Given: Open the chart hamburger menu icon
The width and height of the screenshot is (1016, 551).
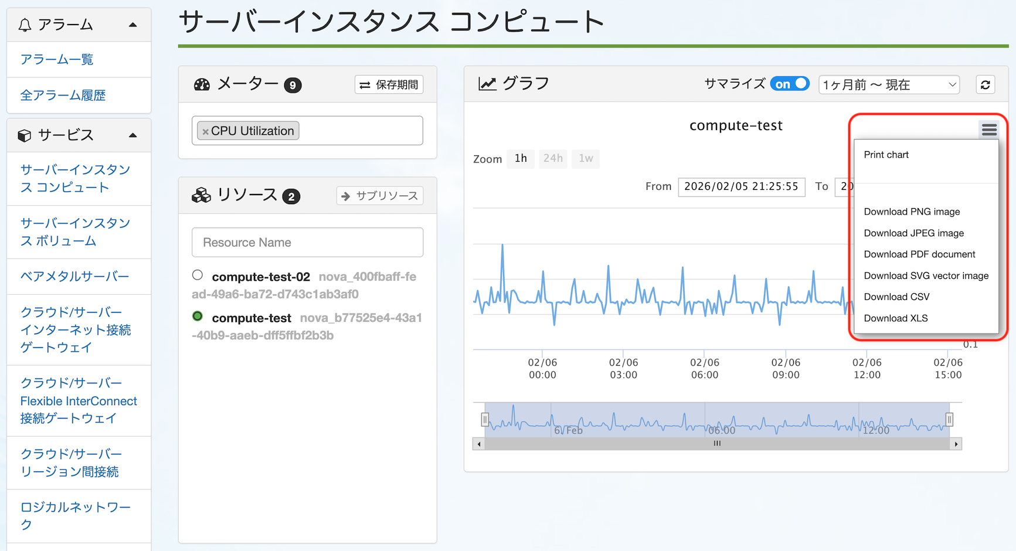Looking at the screenshot, I should (988, 130).
